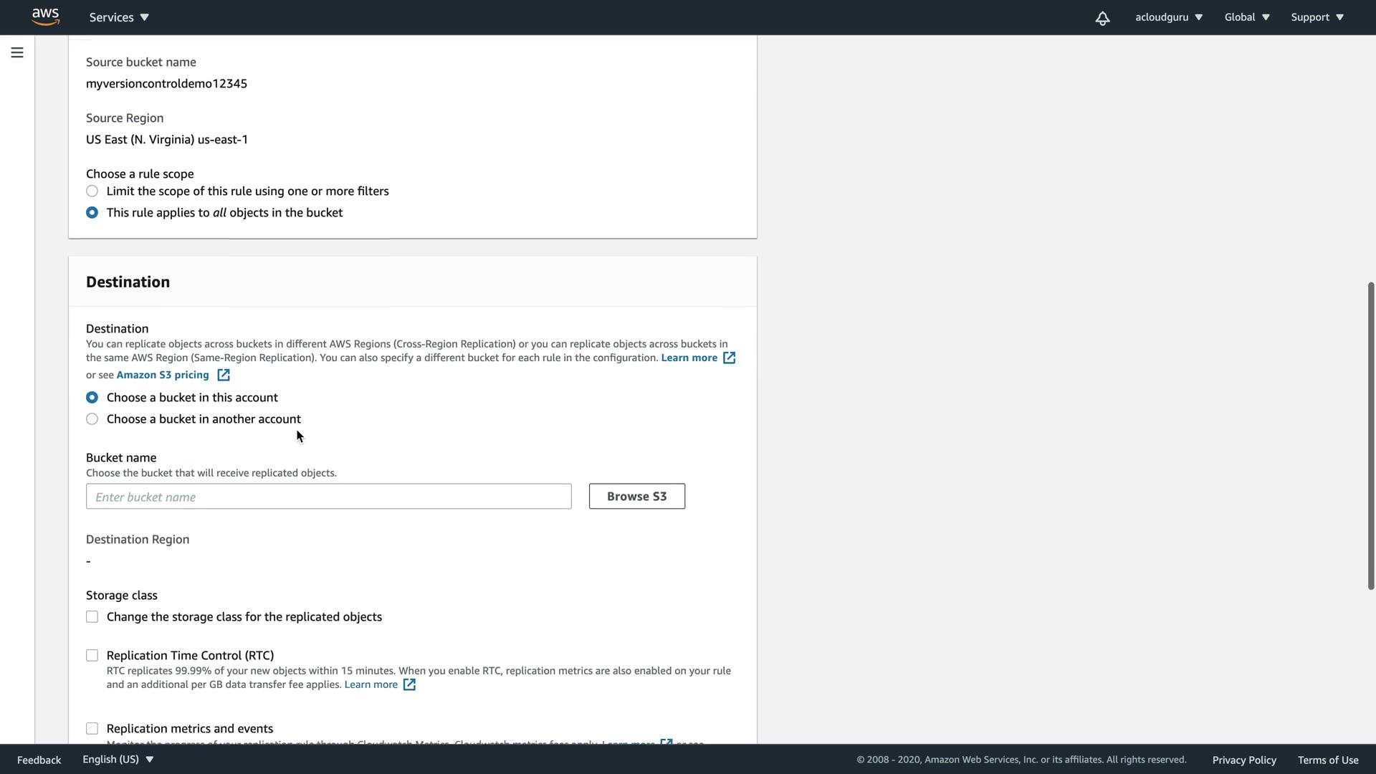Click the page vertical scrollbar thumb
The image size is (1376, 774).
click(x=1370, y=436)
